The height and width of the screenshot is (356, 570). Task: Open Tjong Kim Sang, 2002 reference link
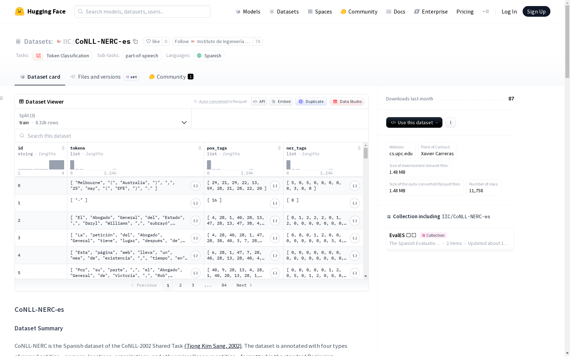[213, 346]
